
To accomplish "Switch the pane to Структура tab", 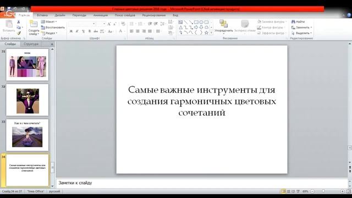I will click(x=31, y=44).
